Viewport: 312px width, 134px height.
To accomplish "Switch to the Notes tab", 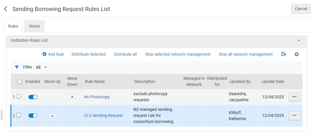I will pyautogui.click(x=34, y=26).
